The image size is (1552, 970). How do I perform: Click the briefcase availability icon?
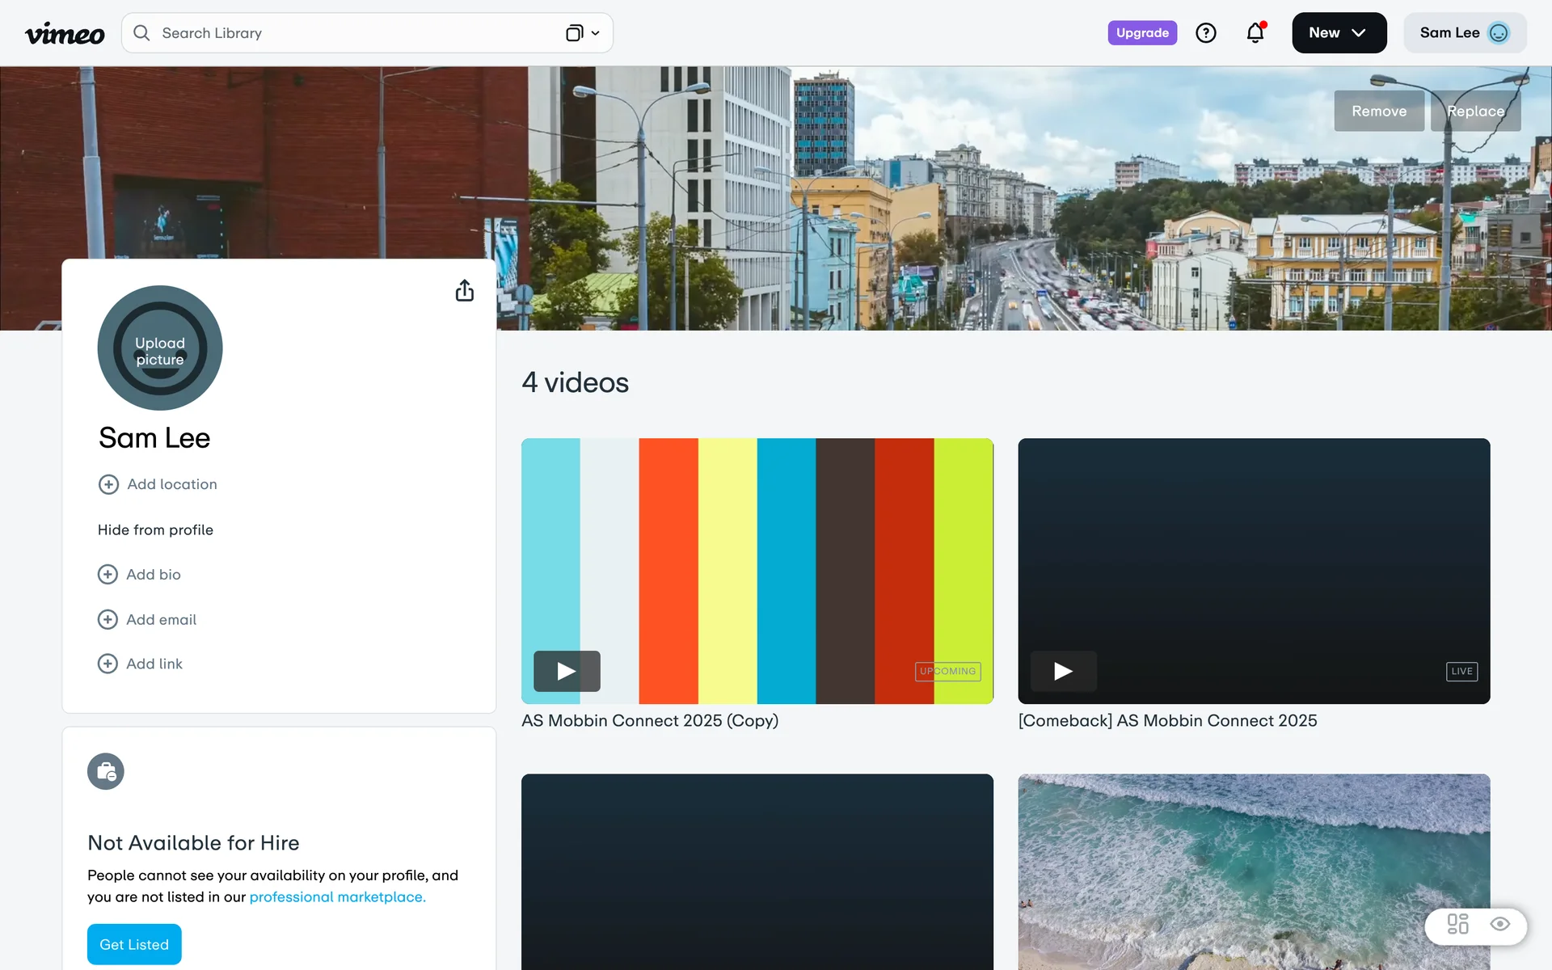point(106,772)
